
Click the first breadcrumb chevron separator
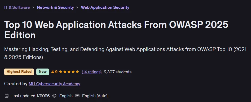33,7
